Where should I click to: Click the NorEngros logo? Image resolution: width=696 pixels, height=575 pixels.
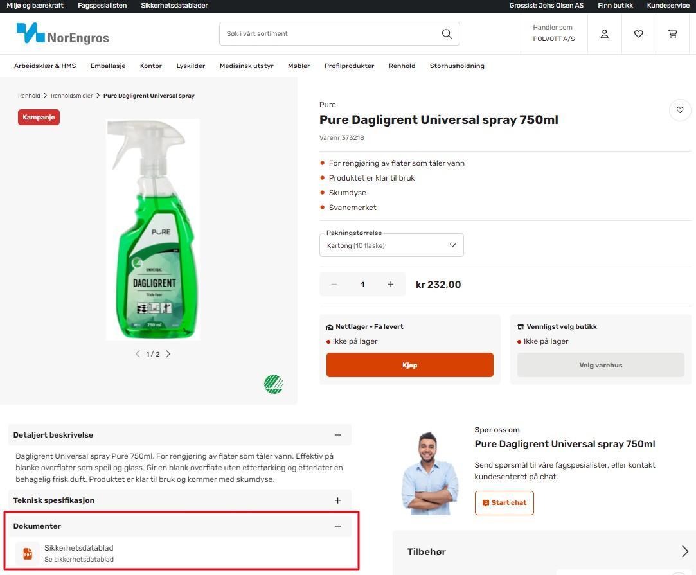(62, 33)
